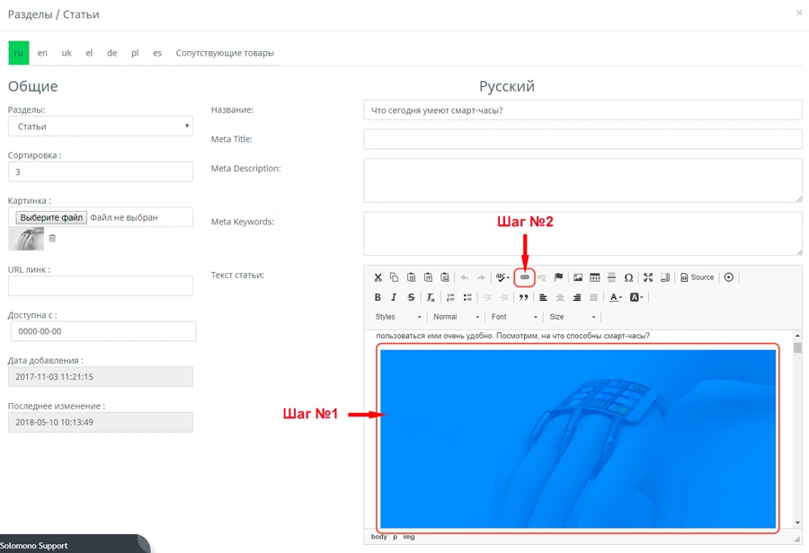Click the Выберите файл button
The width and height of the screenshot is (809, 553).
click(x=52, y=217)
